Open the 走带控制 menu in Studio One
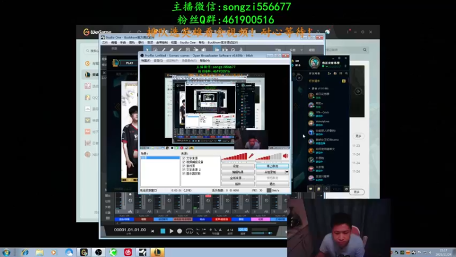Image resolution: width=456 pixels, height=257 pixels. pos(162,42)
